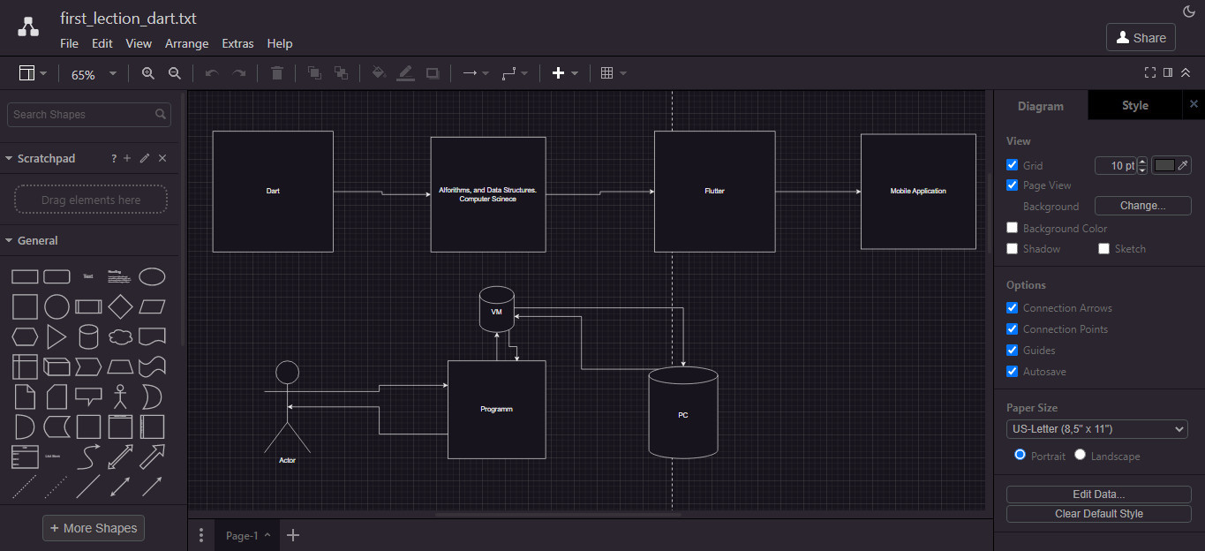Pick the ellipse shape from General palette
The width and height of the screenshot is (1205, 551).
152,276
